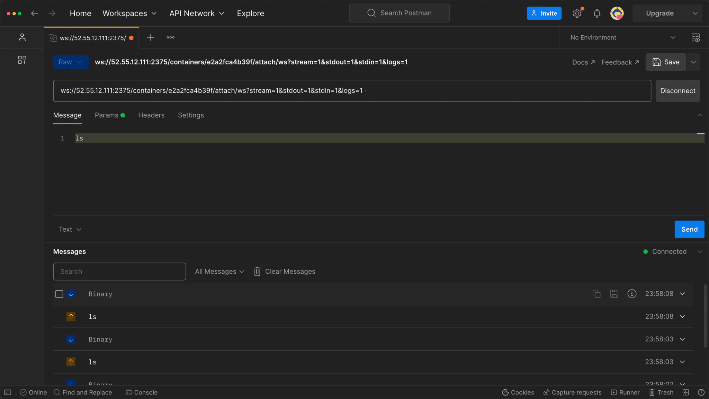709x399 pixels.
Task: Copy the latest Binary message
Action: (x=596, y=293)
